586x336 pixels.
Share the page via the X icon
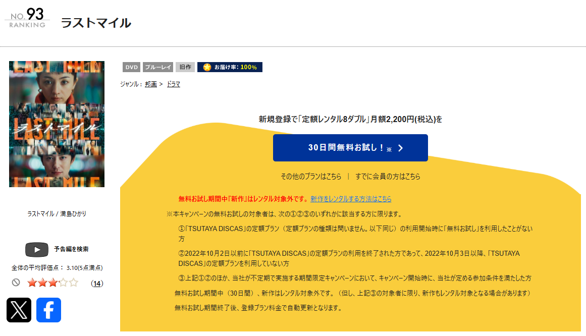pyautogui.click(x=19, y=310)
